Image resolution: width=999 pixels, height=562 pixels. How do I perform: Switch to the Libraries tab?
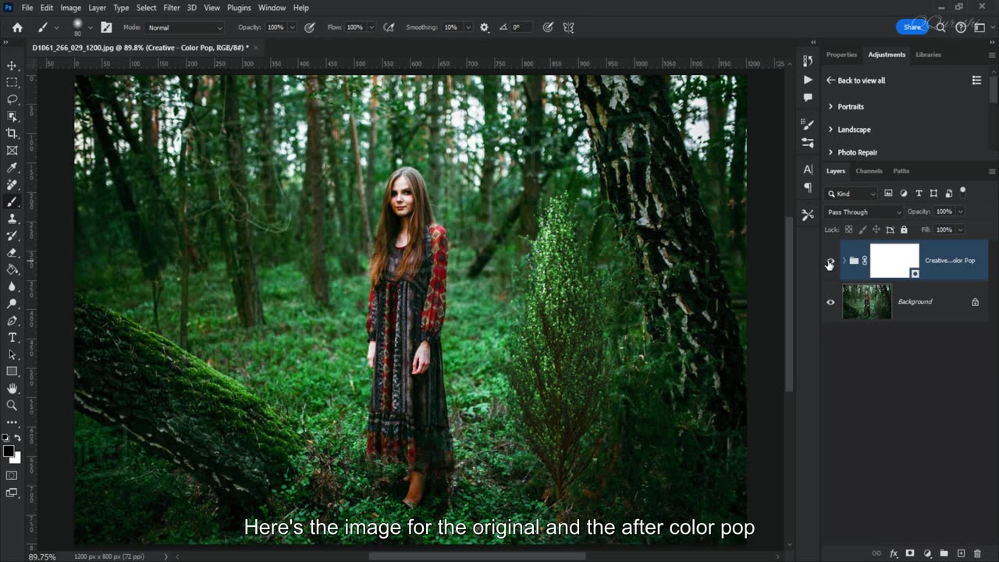coord(928,55)
